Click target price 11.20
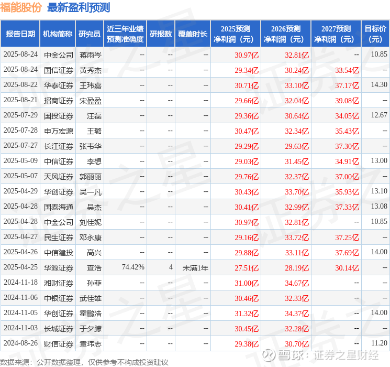Image resolution: width=390 pixels, height=367 pixels. coord(379,343)
